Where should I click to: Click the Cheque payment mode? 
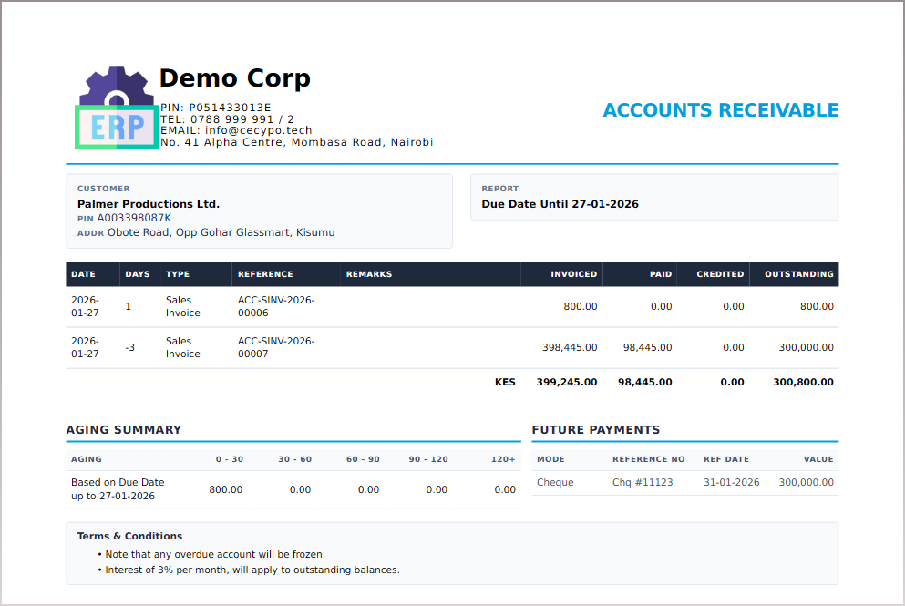click(x=555, y=482)
